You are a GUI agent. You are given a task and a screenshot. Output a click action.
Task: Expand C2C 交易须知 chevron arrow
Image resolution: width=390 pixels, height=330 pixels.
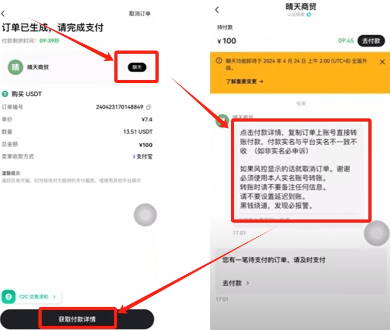(54, 296)
